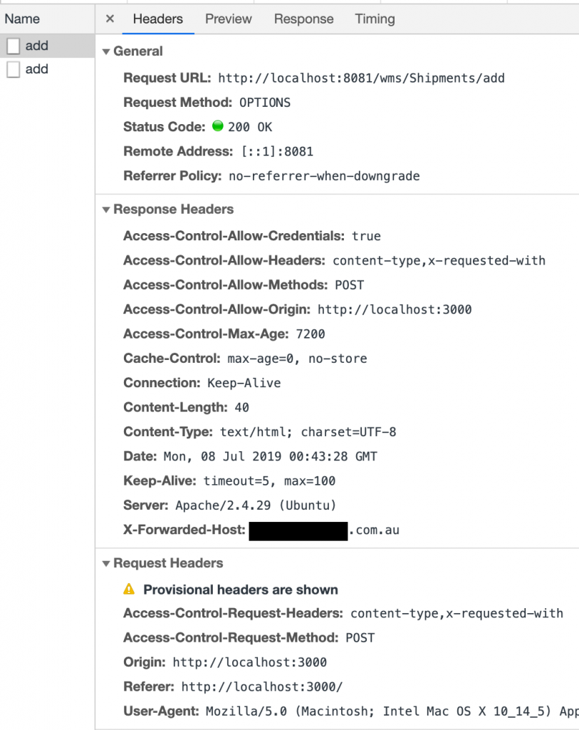This screenshot has height=730, width=579.
Task: Select the second add request file icon
Action: click(13, 69)
